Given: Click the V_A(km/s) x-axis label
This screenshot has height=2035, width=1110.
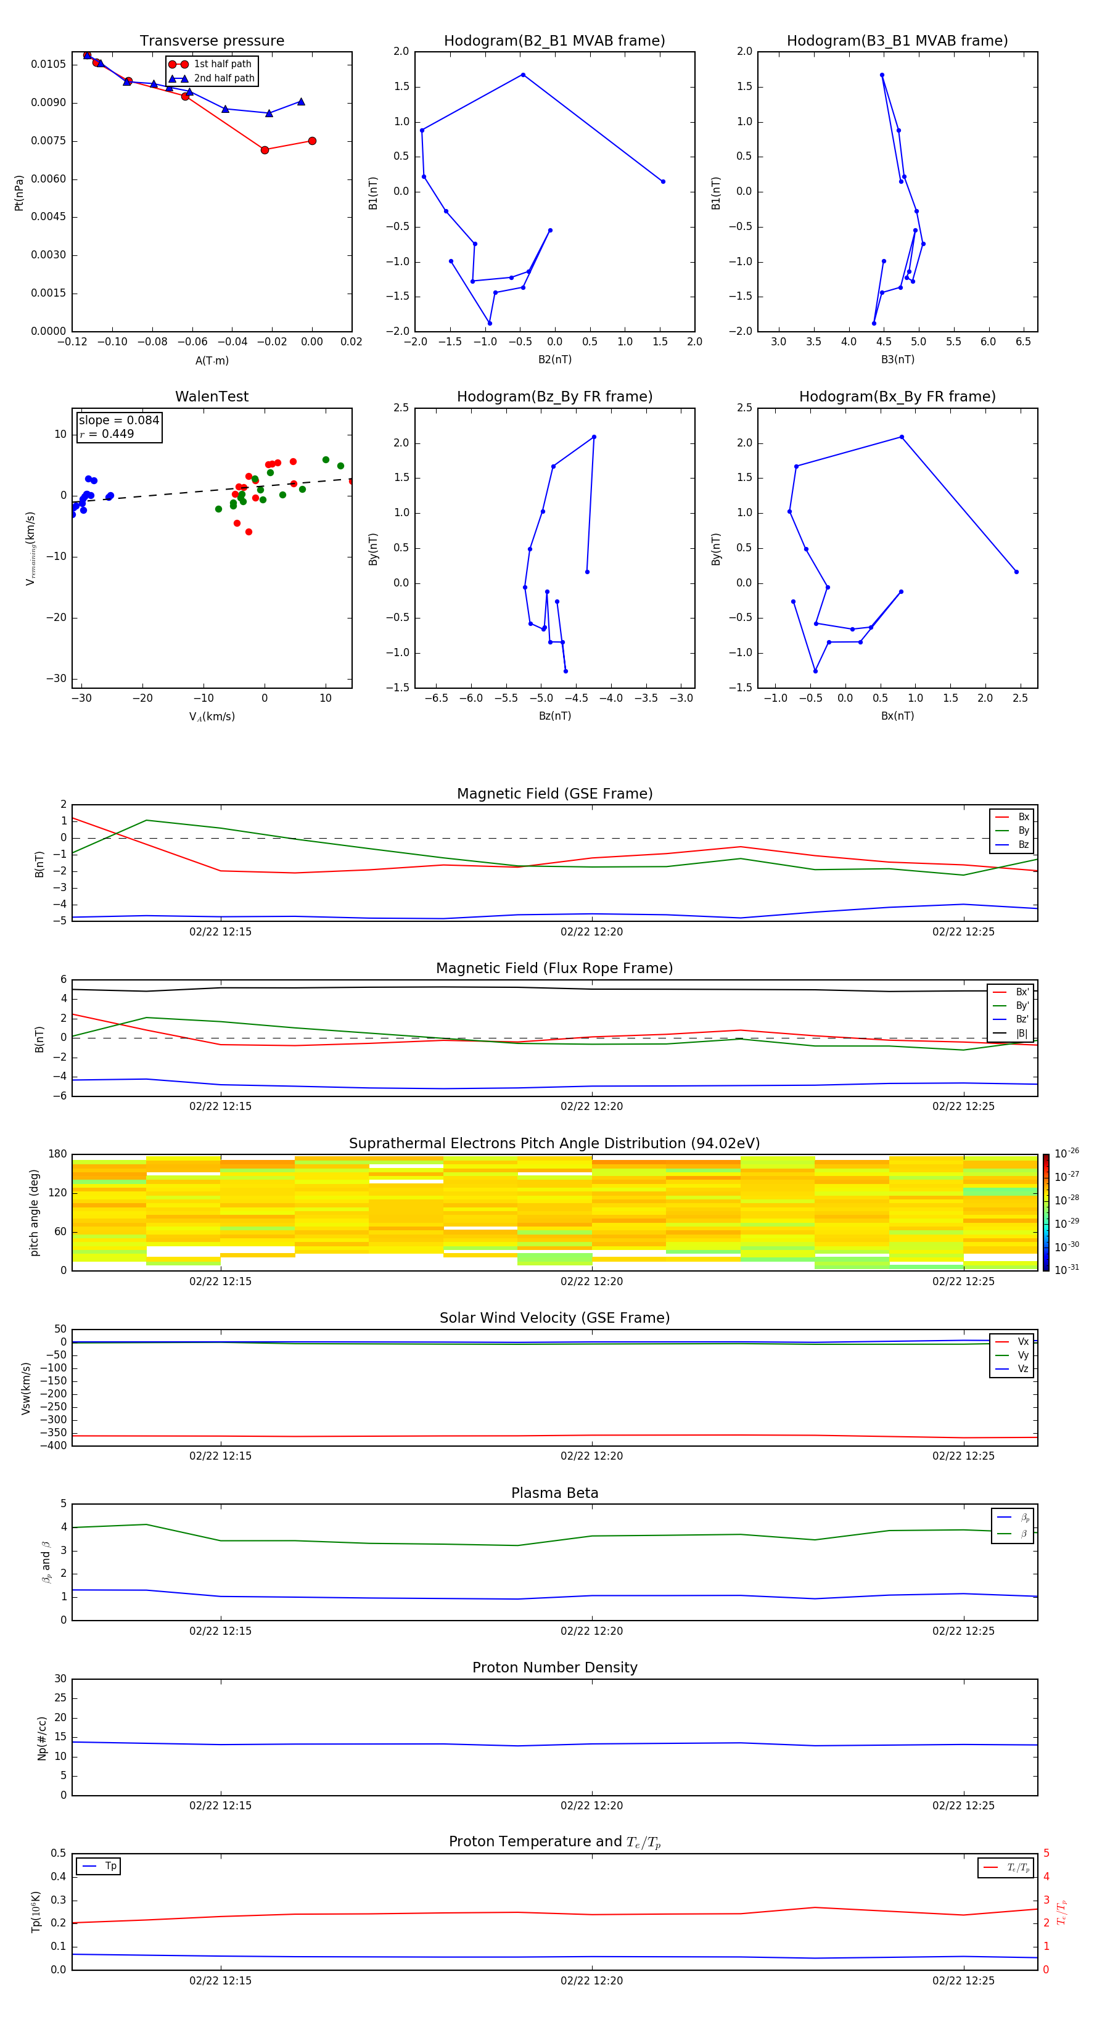Looking at the screenshot, I should [x=212, y=717].
